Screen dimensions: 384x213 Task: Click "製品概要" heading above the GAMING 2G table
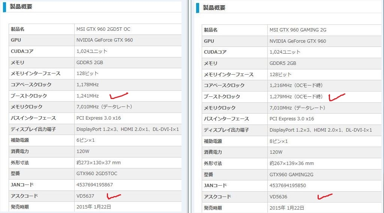[x=214, y=8]
